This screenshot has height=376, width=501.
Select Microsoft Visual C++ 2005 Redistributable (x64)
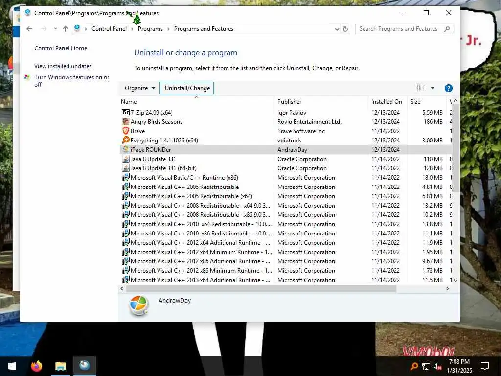191,196
